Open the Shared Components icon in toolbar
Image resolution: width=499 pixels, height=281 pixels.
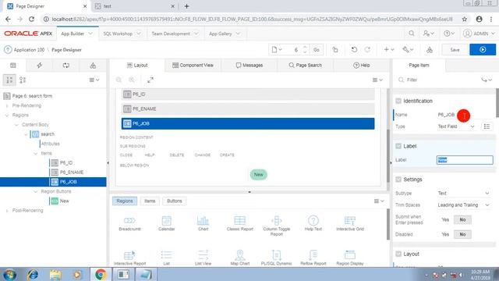coord(430,50)
